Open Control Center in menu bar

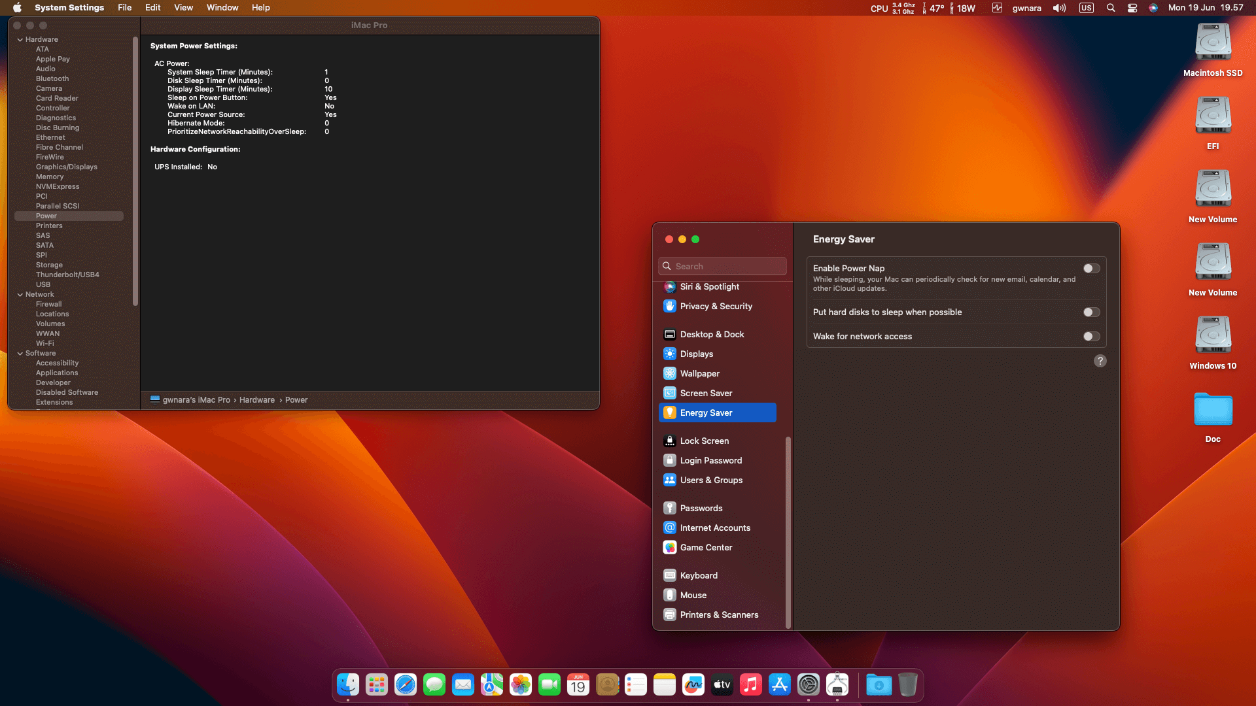(1132, 8)
